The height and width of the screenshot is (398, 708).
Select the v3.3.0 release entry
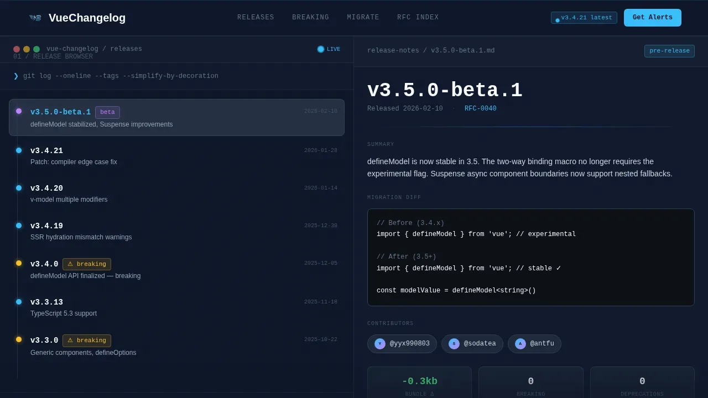click(x=176, y=345)
